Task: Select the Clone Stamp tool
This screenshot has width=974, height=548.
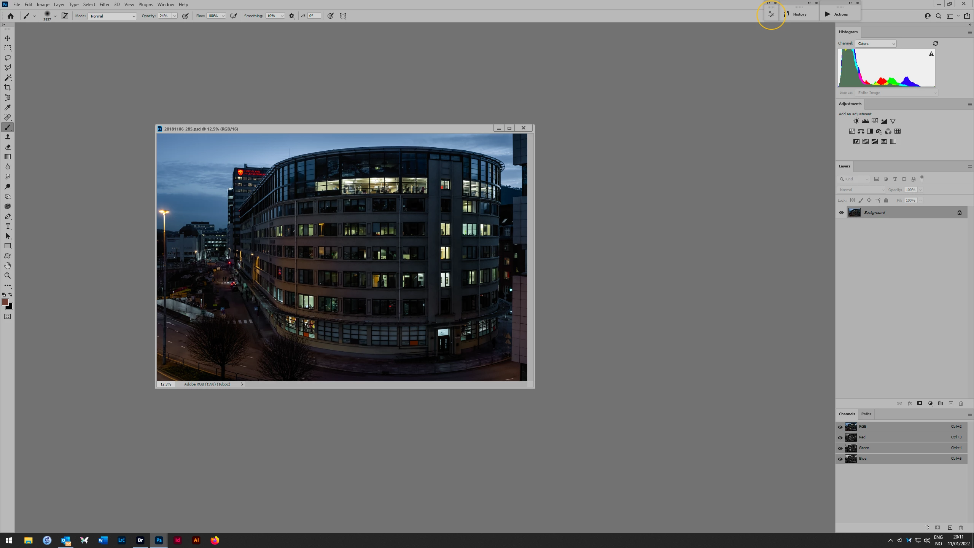Action: pyautogui.click(x=8, y=137)
